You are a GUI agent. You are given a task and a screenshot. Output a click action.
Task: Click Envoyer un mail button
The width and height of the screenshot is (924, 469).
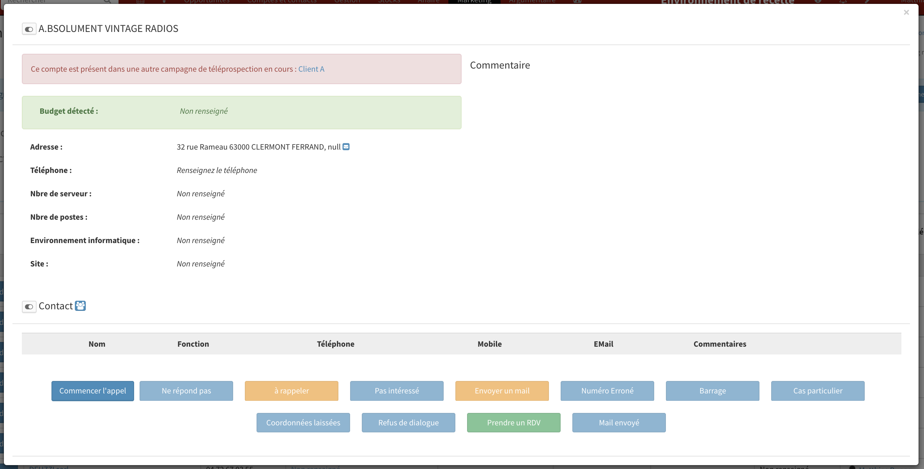502,391
